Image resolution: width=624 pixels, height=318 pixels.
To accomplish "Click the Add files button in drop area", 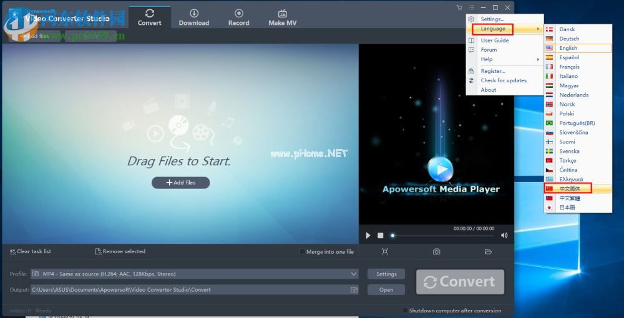I will pyautogui.click(x=181, y=183).
